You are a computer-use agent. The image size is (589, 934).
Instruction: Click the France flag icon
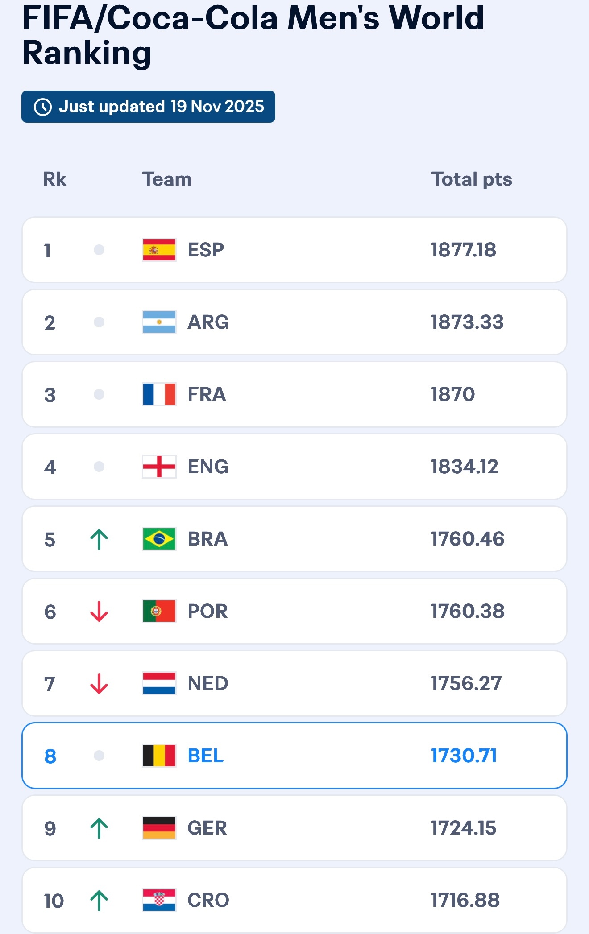(159, 394)
